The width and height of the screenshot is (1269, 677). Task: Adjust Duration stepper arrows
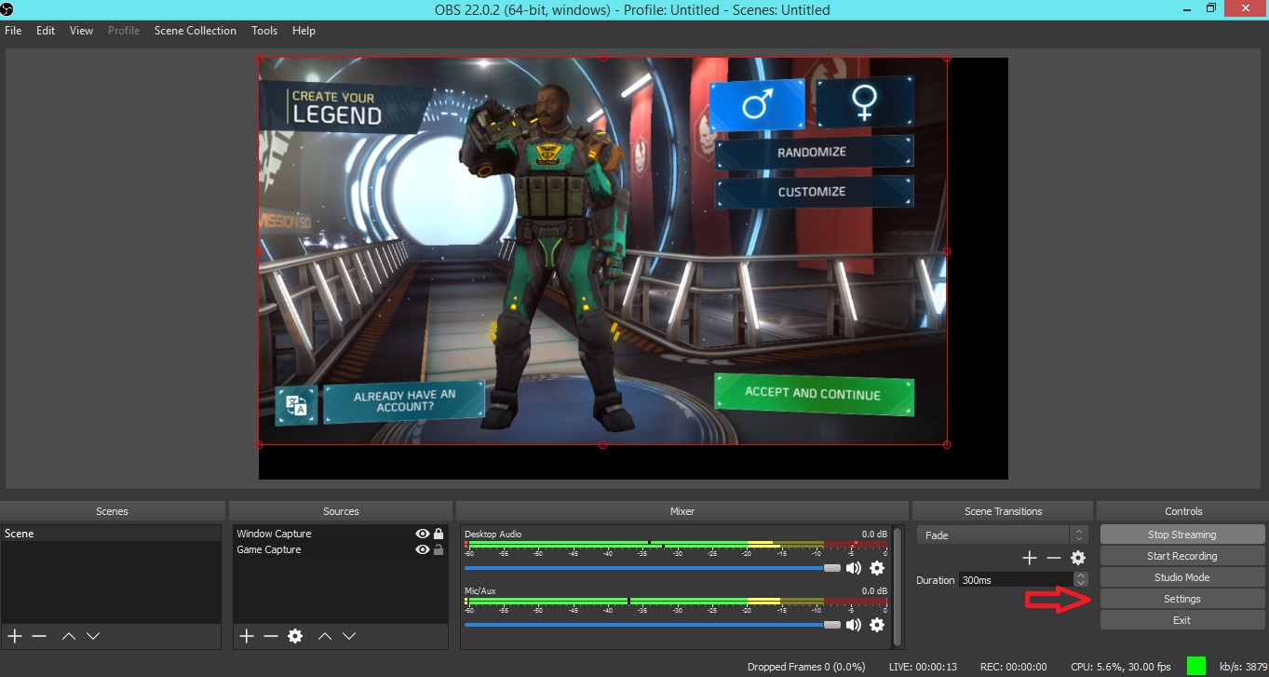pyautogui.click(x=1080, y=580)
